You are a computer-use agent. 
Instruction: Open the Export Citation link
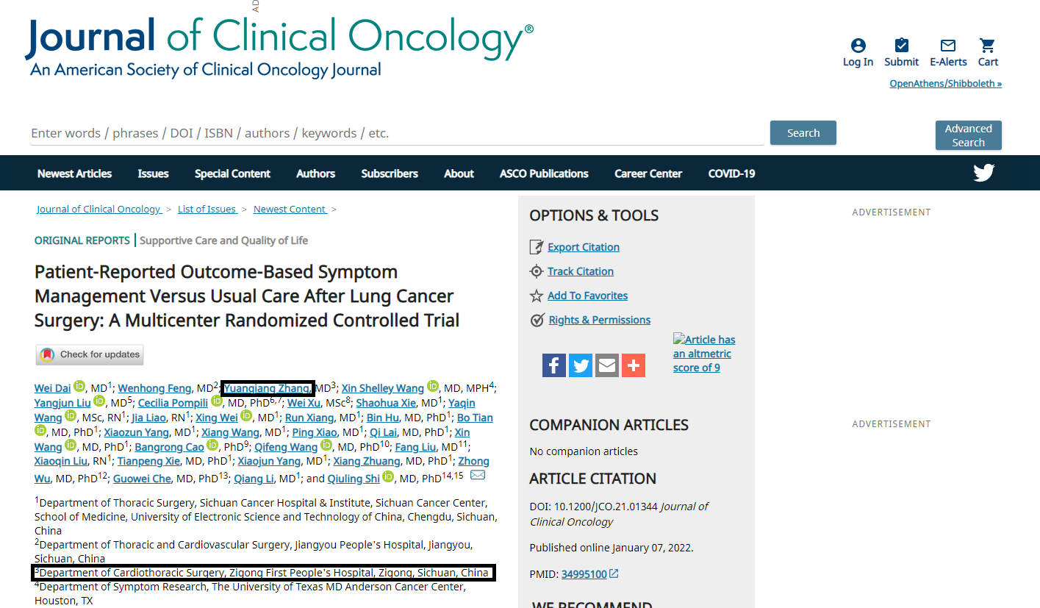click(x=584, y=247)
